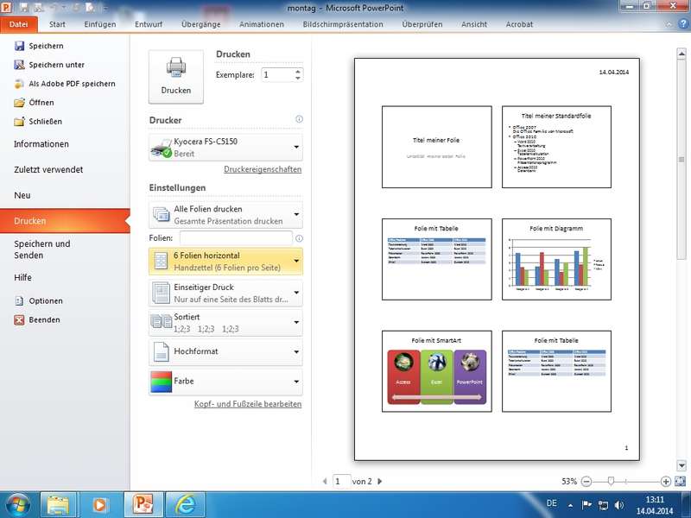Open Internet Explorer from the taskbar
Image resolution: width=691 pixels, height=518 pixels.
(185, 503)
